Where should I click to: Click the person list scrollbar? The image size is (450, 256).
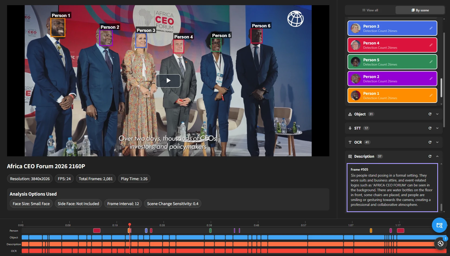[442, 88]
